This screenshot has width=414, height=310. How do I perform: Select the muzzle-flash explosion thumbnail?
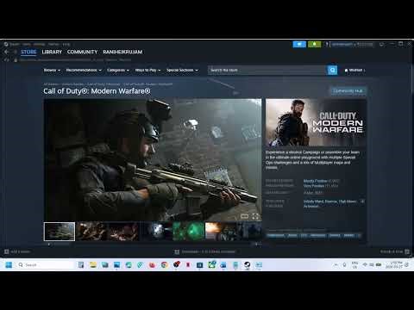[221, 232]
